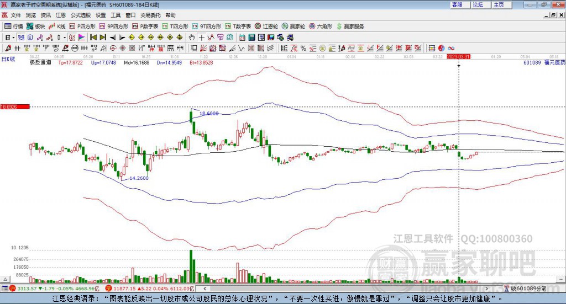
Task: Open 交易委托 menu
Action: coord(150,15)
